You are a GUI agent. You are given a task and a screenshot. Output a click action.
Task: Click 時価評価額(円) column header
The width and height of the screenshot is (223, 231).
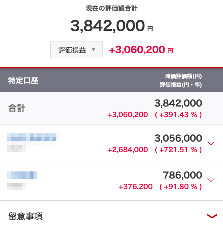click(x=183, y=76)
